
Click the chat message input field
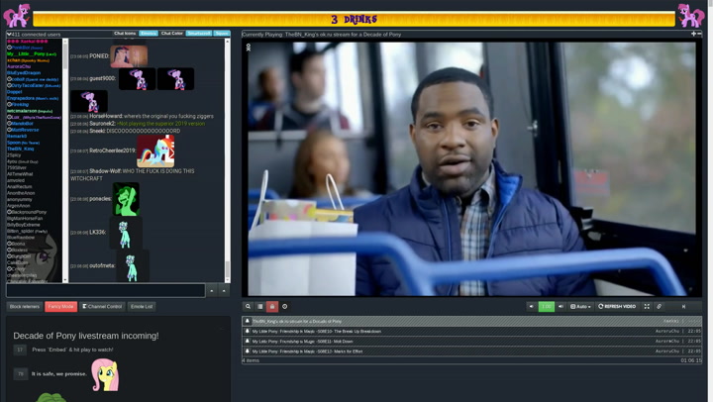point(105,291)
